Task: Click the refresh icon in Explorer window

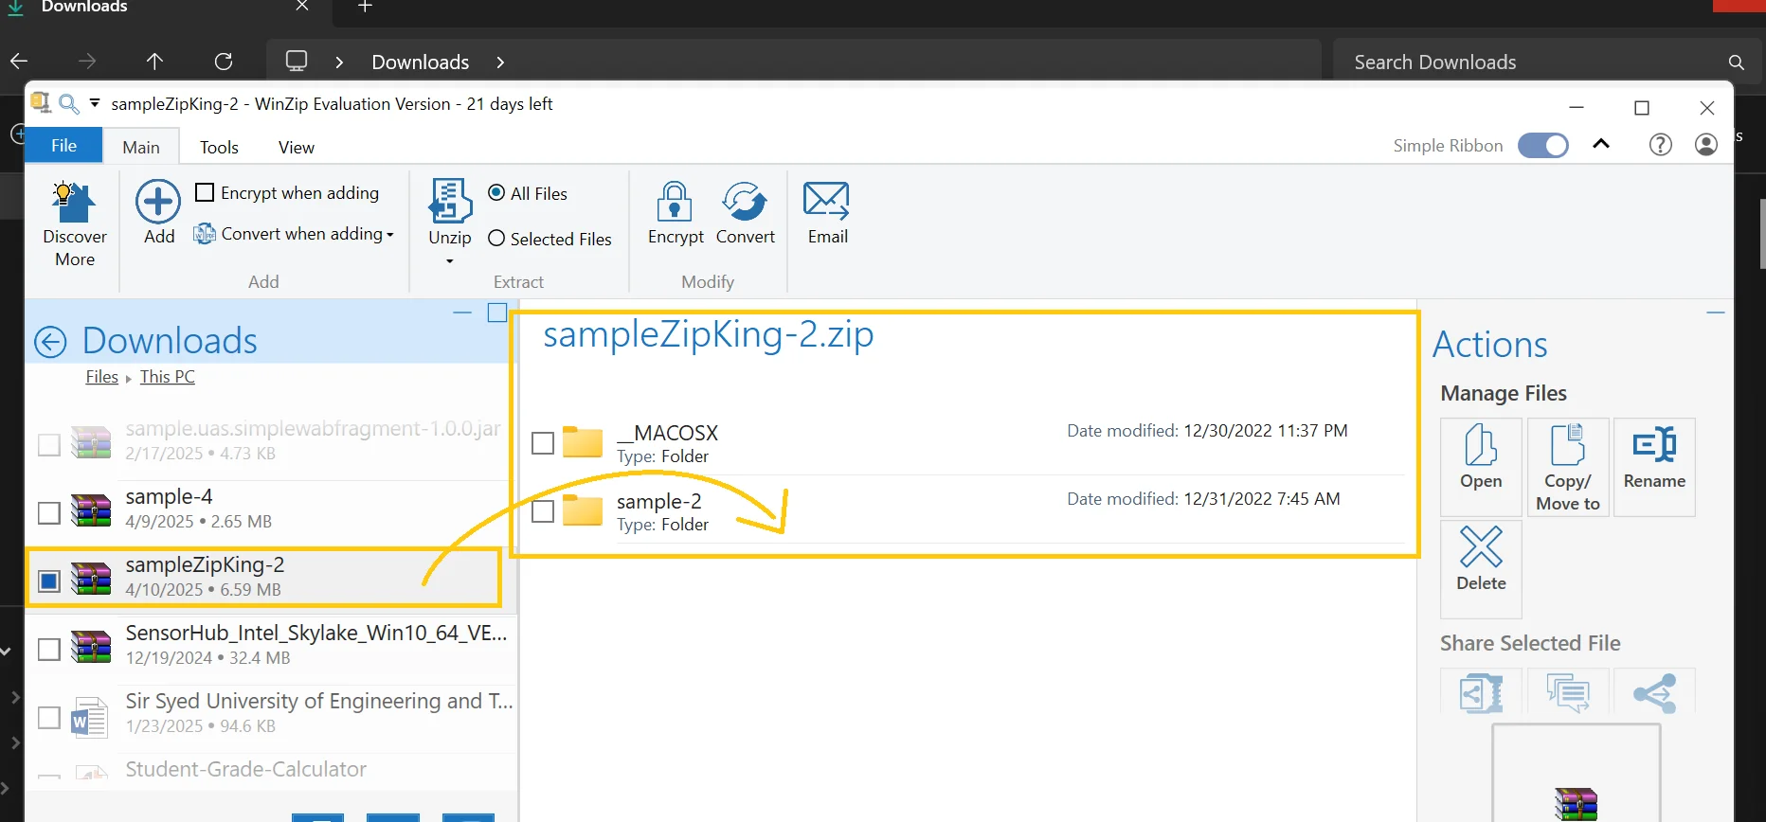Action: pyautogui.click(x=224, y=62)
